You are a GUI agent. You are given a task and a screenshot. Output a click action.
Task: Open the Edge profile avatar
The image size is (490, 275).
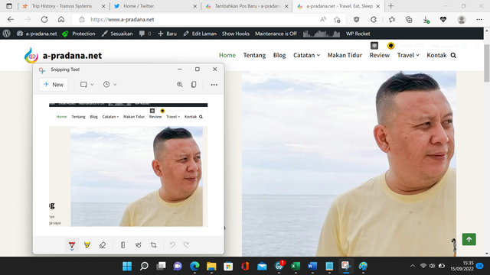pos(462,19)
